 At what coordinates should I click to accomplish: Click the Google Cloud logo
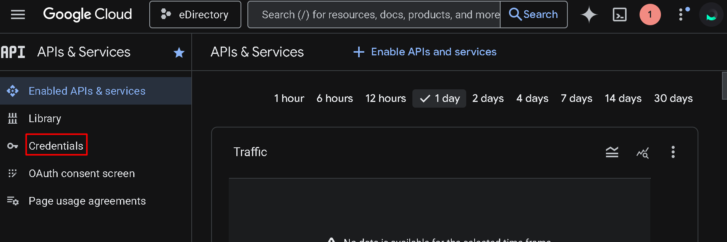click(87, 15)
